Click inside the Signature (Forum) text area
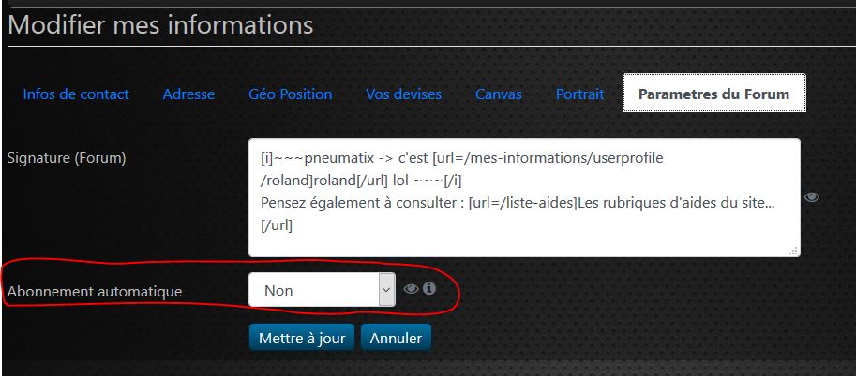 point(524,239)
